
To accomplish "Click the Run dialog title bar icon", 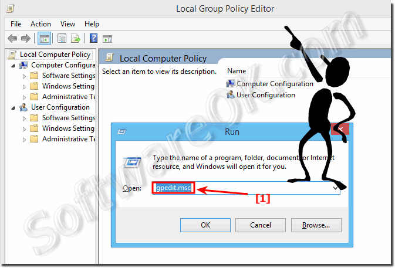I will pos(121,131).
